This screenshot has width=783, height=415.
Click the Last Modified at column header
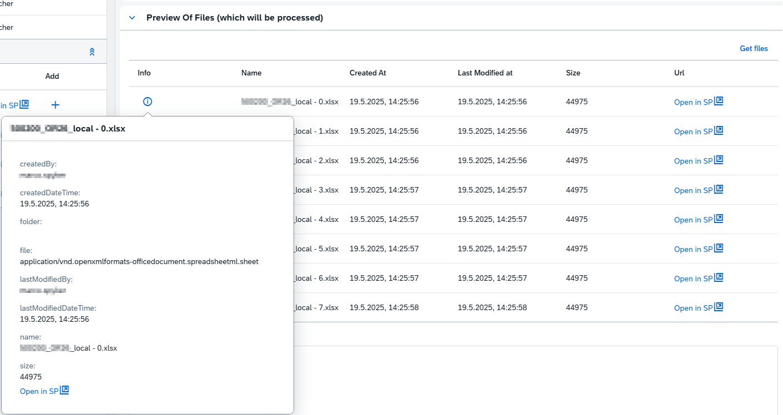(x=485, y=73)
